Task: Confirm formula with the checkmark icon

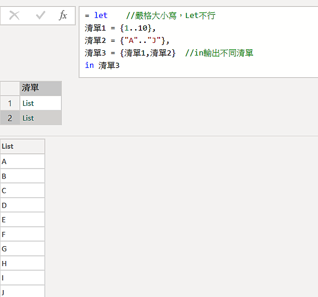Action: pyautogui.click(x=41, y=15)
